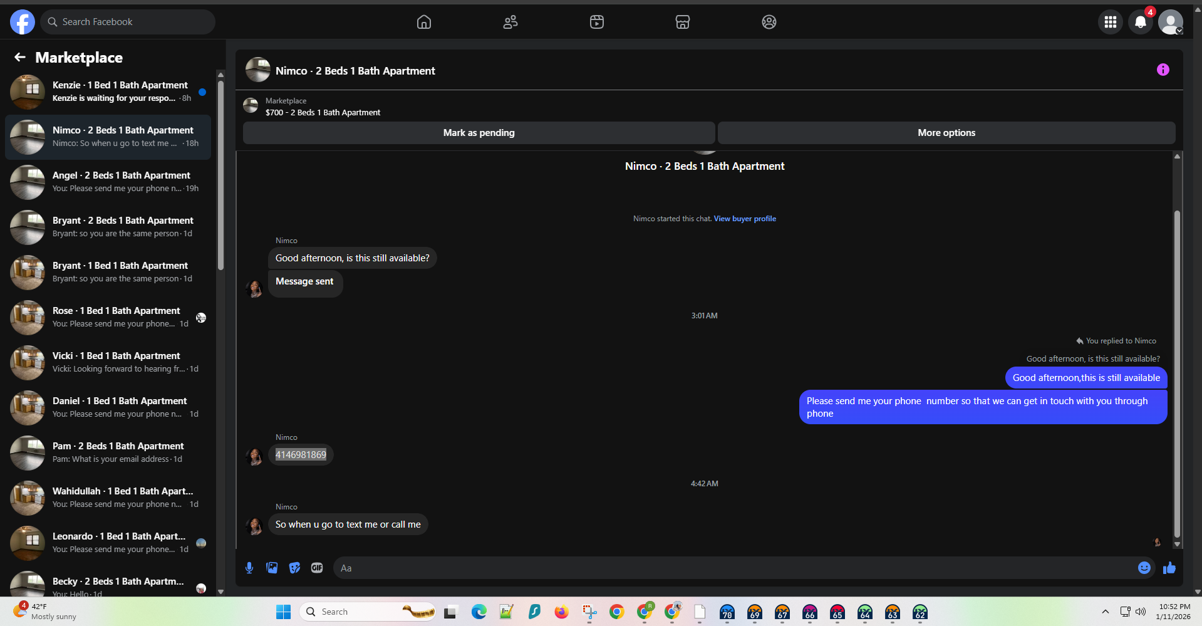The width and height of the screenshot is (1202, 626).
Task: Select the Nimco 2 Beds conversation
Action: (x=108, y=137)
